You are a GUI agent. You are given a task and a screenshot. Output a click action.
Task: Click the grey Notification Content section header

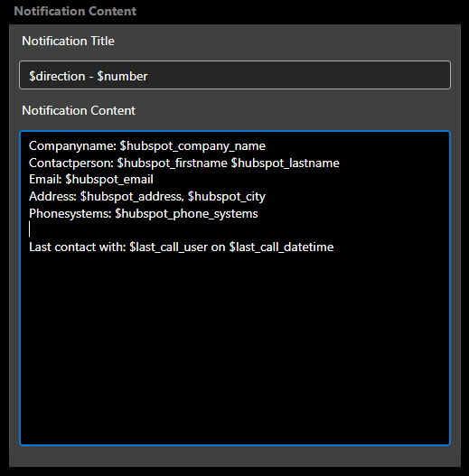(x=75, y=11)
